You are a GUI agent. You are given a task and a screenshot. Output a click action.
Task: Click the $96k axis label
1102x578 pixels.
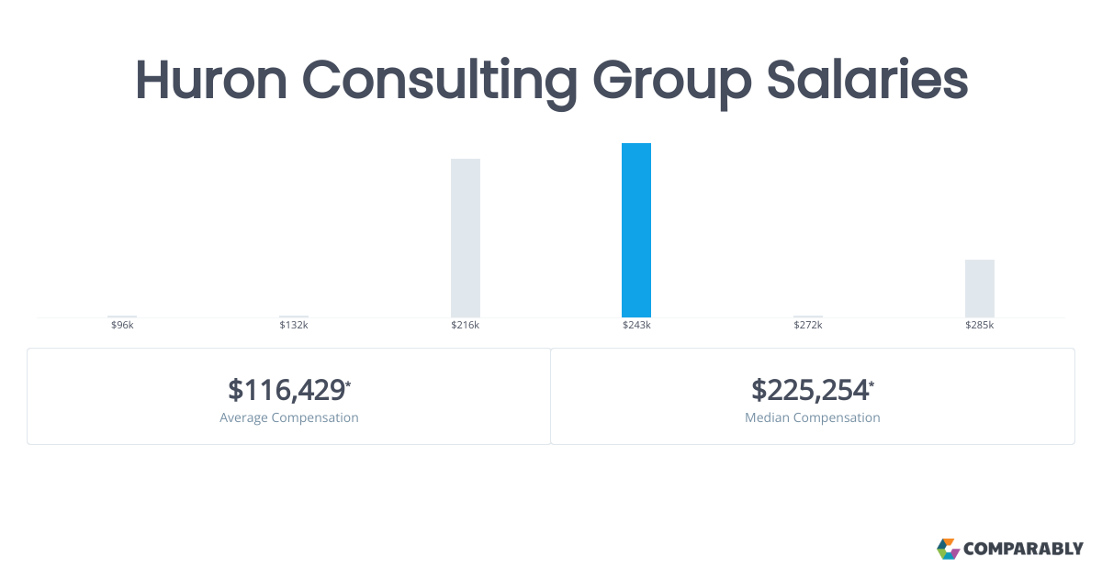point(122,326)
